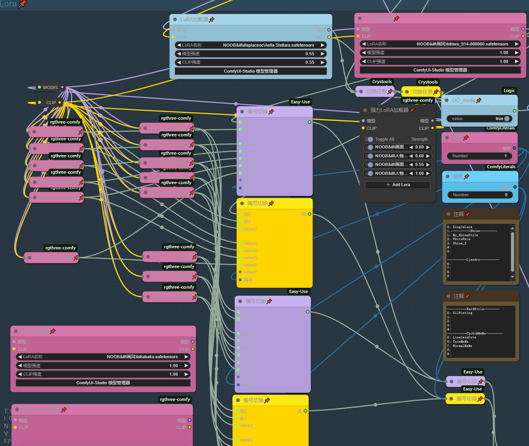Click the Number field with value 1

pos(480,156)
